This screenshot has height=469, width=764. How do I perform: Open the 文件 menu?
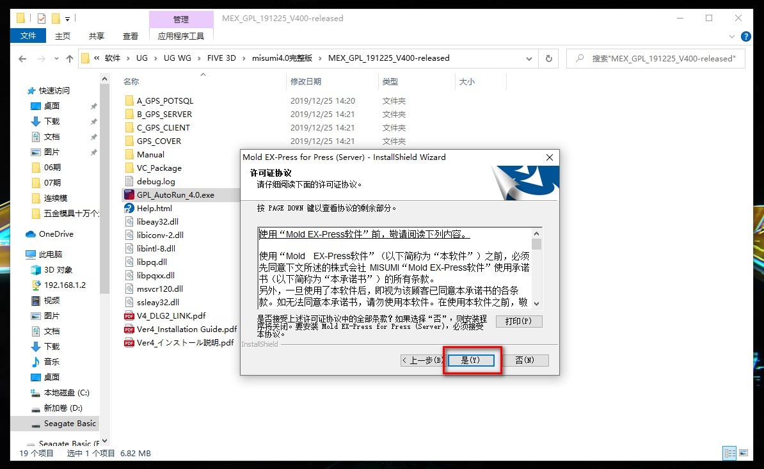pos(28,36)
